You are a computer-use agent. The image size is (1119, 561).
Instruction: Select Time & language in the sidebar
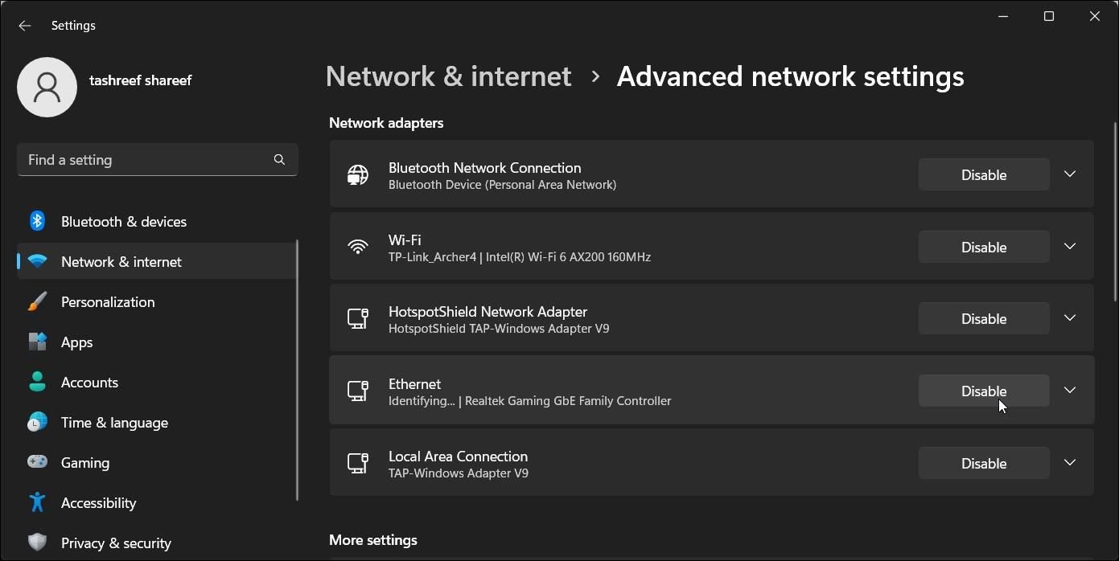point(37,422)
